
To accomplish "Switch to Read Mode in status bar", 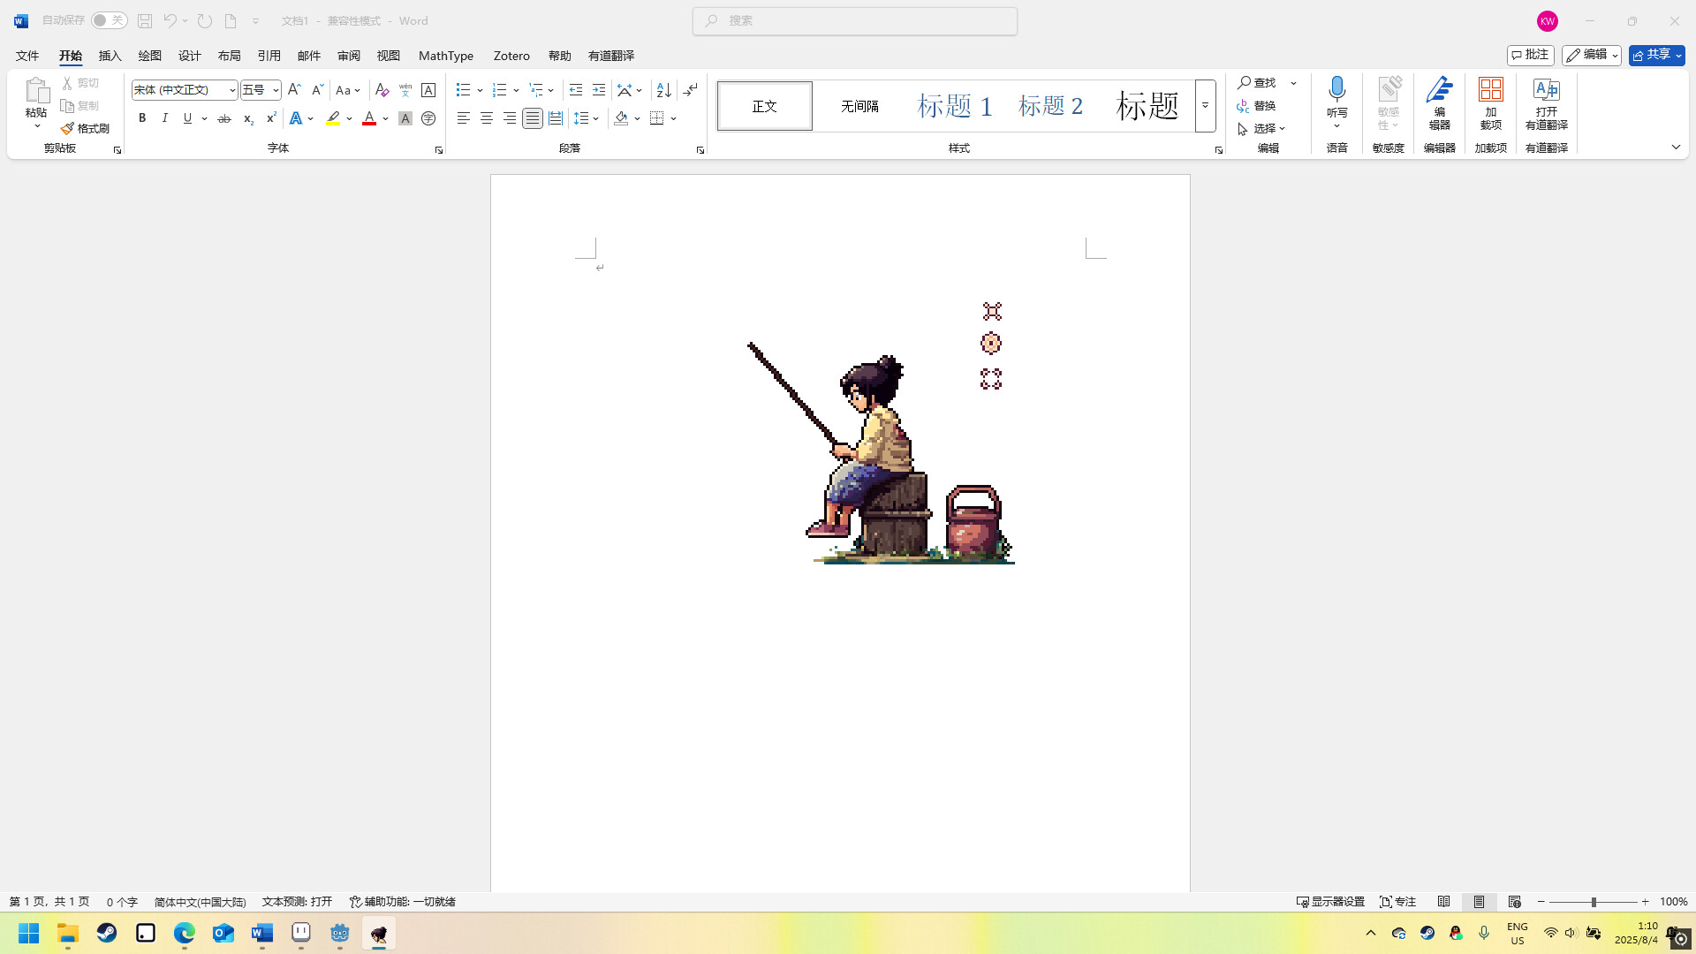I will [1444, 902].
